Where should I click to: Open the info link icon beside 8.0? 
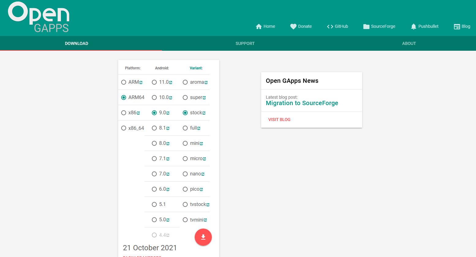point(168,144)
